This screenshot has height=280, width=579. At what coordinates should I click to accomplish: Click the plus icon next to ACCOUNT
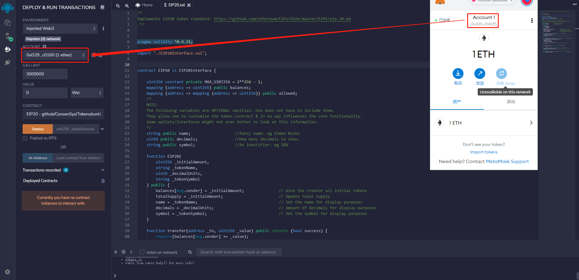tap(45, 46)
